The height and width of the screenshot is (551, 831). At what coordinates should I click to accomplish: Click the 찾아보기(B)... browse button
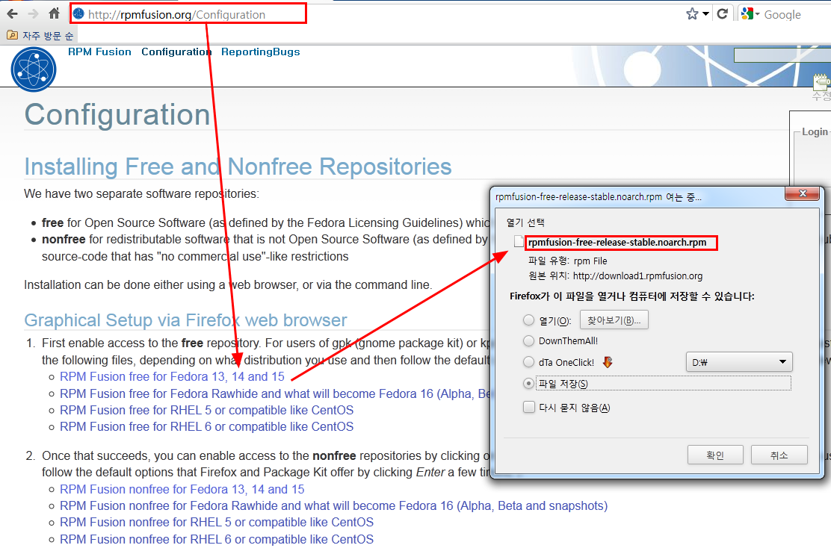pyautogui.click(x=614, y=320)
